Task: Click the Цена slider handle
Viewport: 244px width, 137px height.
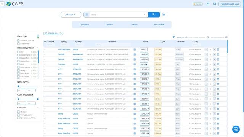Action: pyautogui.click(x=18, y=86)
